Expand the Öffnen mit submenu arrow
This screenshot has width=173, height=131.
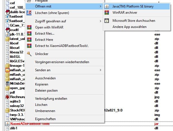pos(100,6)
